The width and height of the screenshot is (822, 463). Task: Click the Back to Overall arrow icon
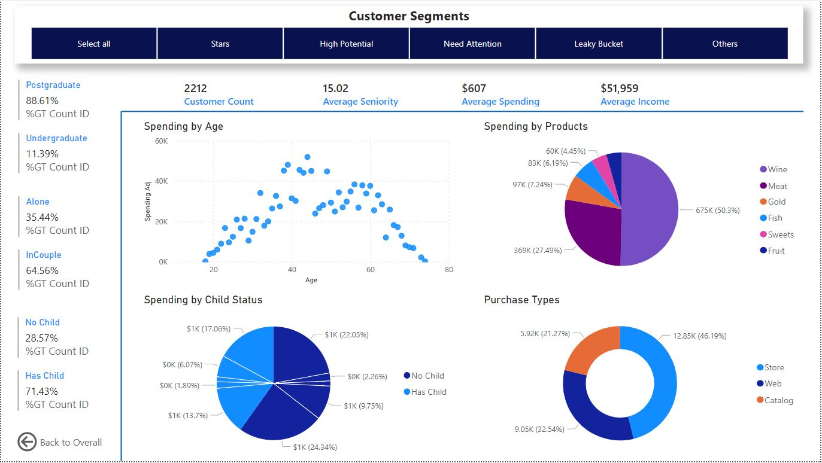27,442
